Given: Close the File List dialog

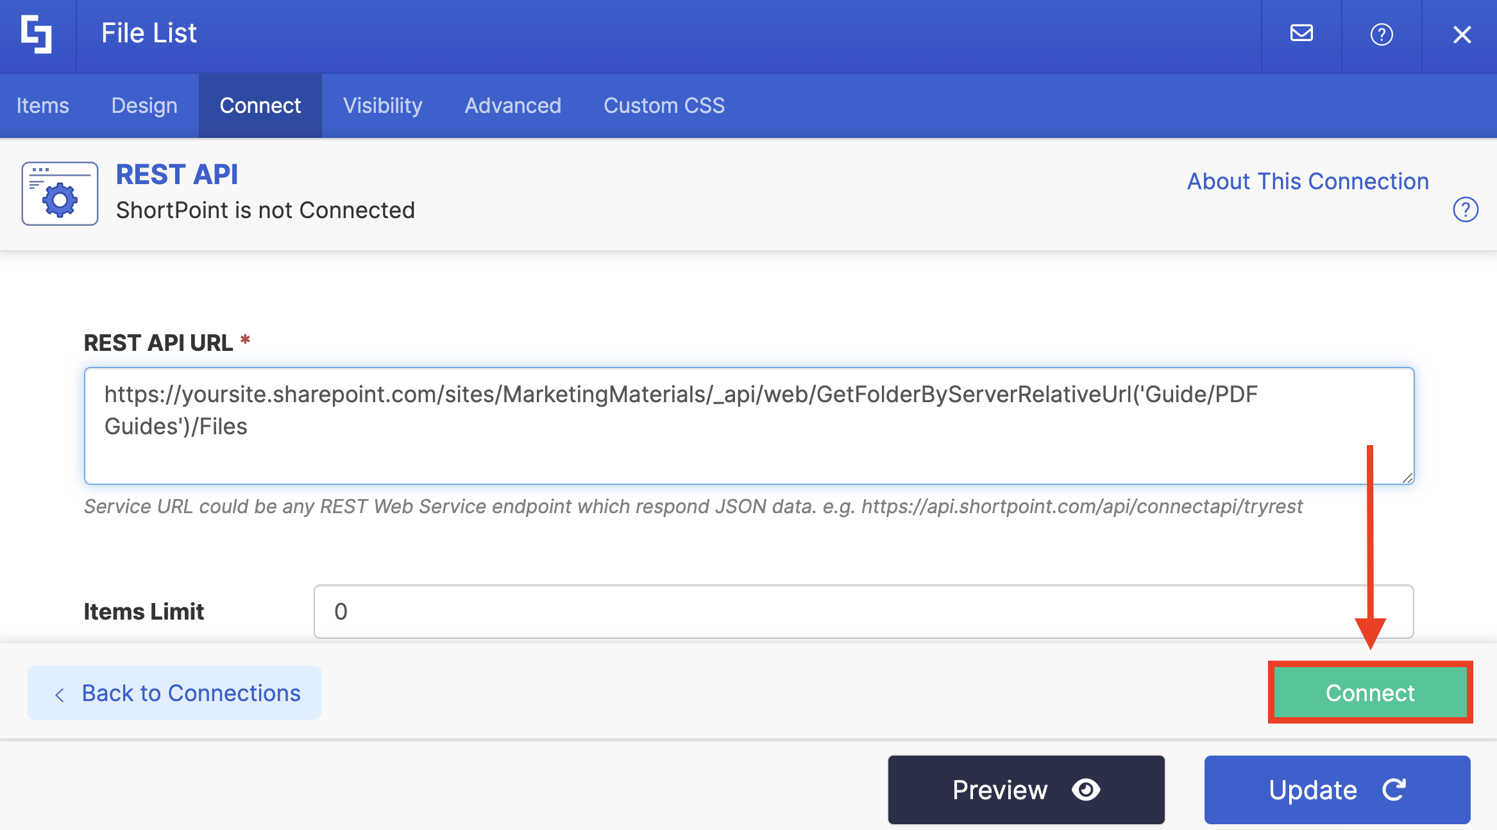Looking at the screenshot, I should point(1462,34).
